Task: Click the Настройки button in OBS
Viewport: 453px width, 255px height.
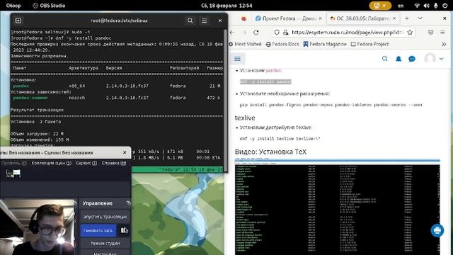Action: pos(105,253)
